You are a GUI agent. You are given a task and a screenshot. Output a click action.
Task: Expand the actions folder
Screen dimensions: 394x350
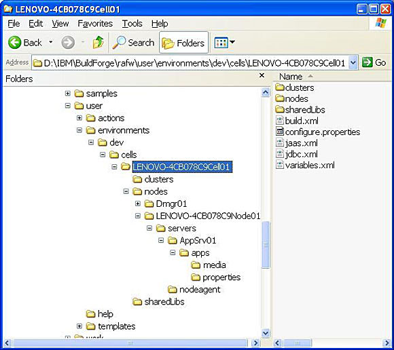pyautogui.click(x=79, y=118)
